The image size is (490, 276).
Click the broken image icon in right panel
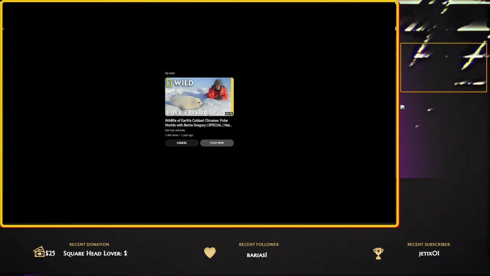402,107
